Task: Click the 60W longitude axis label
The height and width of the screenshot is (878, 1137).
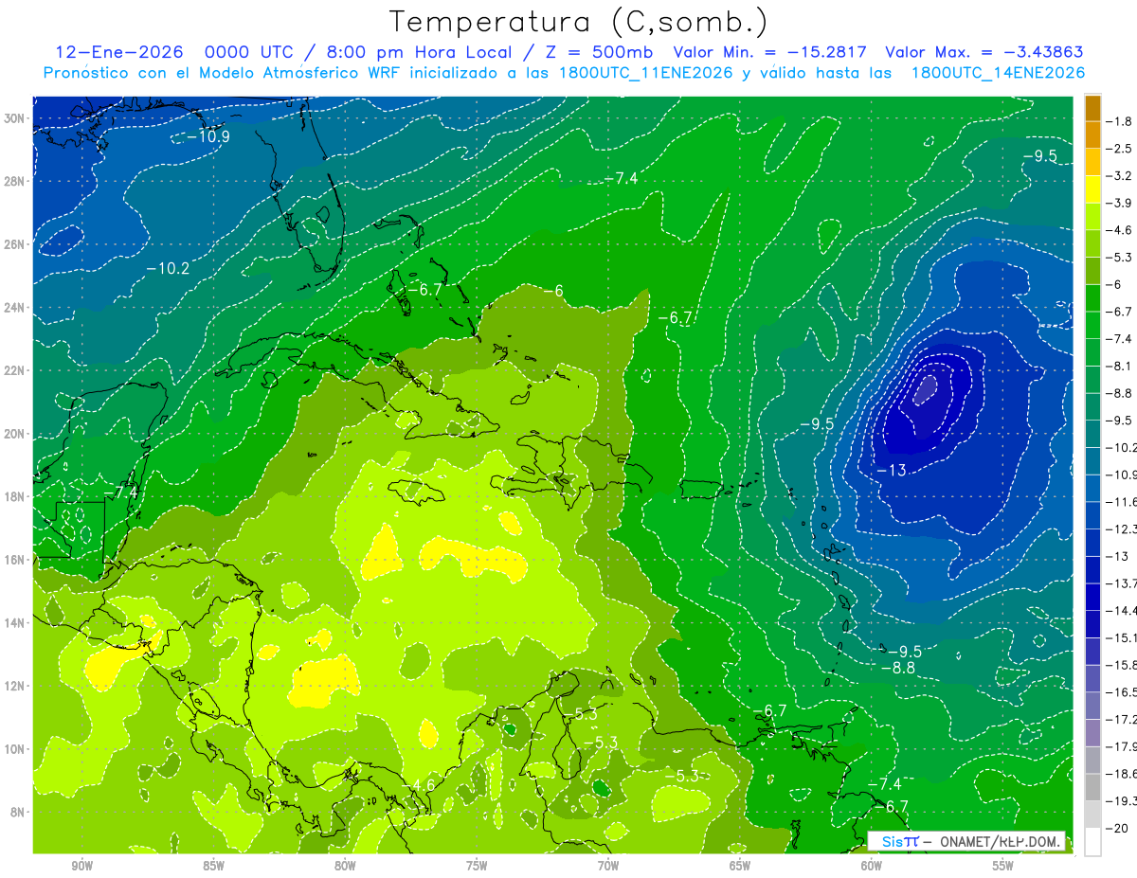Action: (x=872, y=866)
